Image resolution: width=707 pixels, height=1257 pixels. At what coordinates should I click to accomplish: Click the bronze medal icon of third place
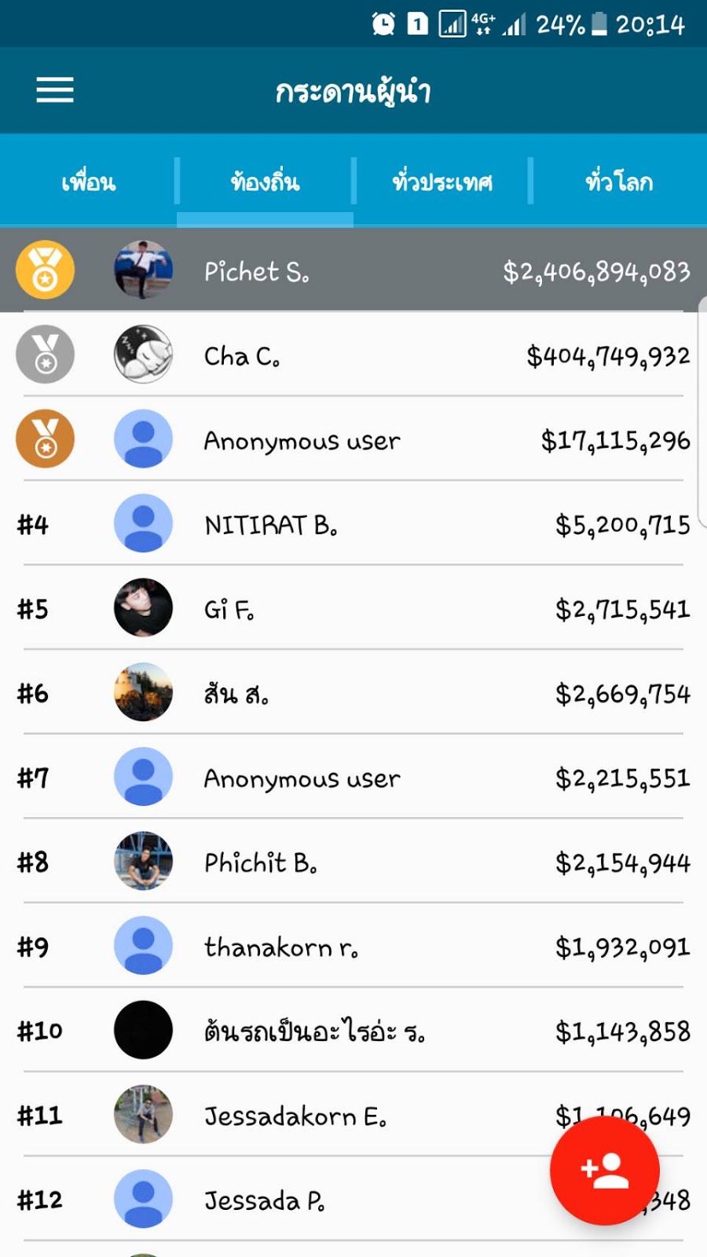pyautogui.click(x=45, y=438)
